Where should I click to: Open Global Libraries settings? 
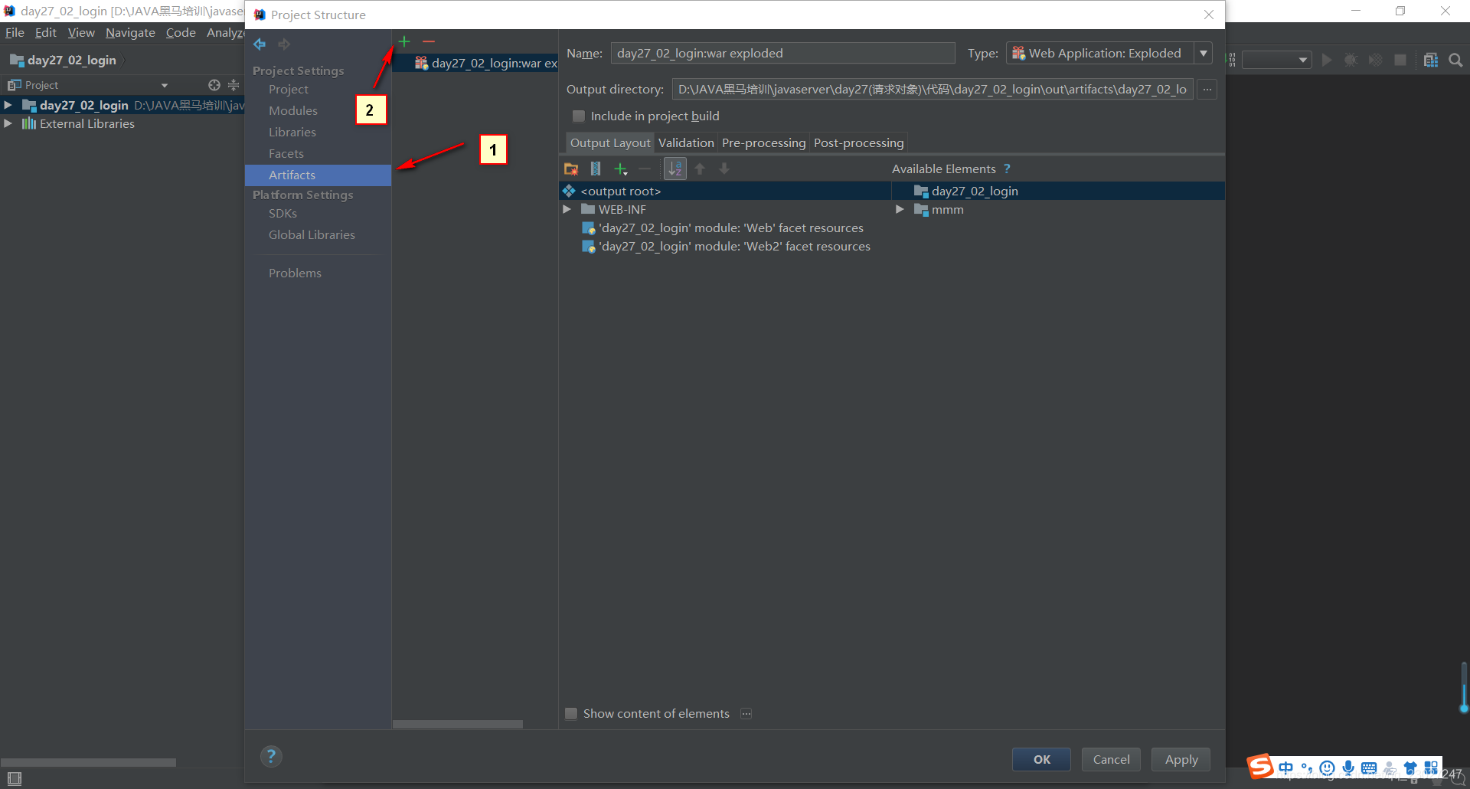312,235
